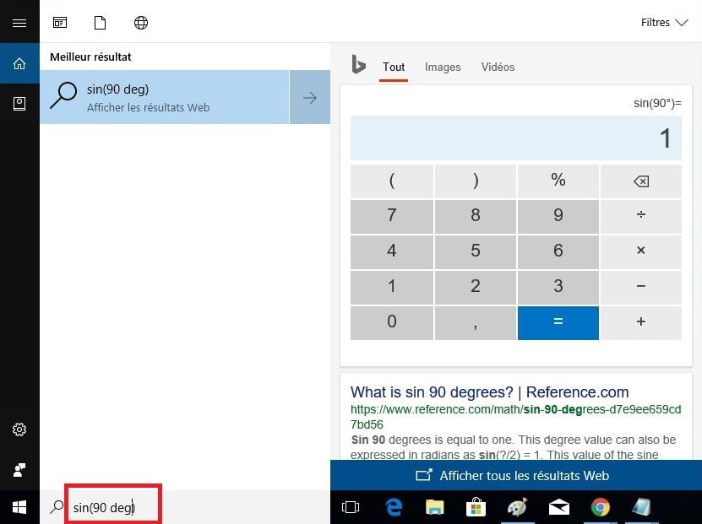702x524 pixels.
Task: Go to Cortana Home in the sidebar
Action: tap(19, 63)
